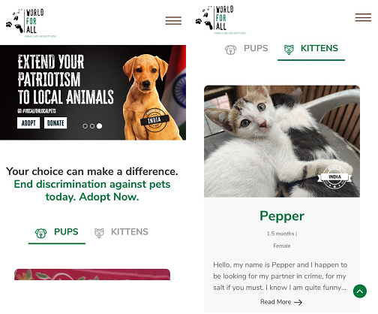Select the first carousel dot indicator
The image size is (378, 314).
point(85,126)
